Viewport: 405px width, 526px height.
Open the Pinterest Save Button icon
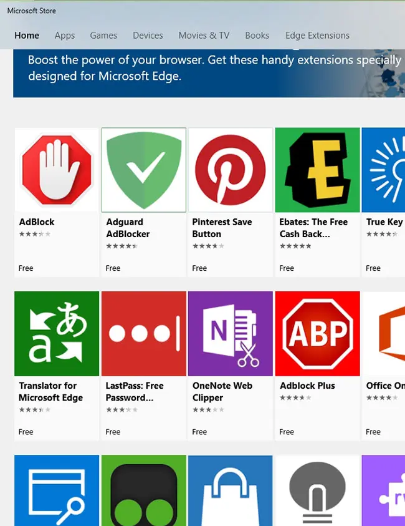click(x=230, y=170)
